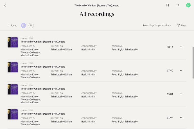Open more options for the 33:14 recording
This screenshot has width=194, height=129.
click(182, 47)
